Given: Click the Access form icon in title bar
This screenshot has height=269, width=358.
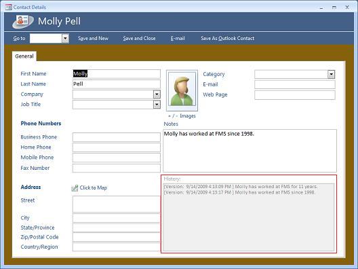Looking at the screenshot, I should point(9,7).
